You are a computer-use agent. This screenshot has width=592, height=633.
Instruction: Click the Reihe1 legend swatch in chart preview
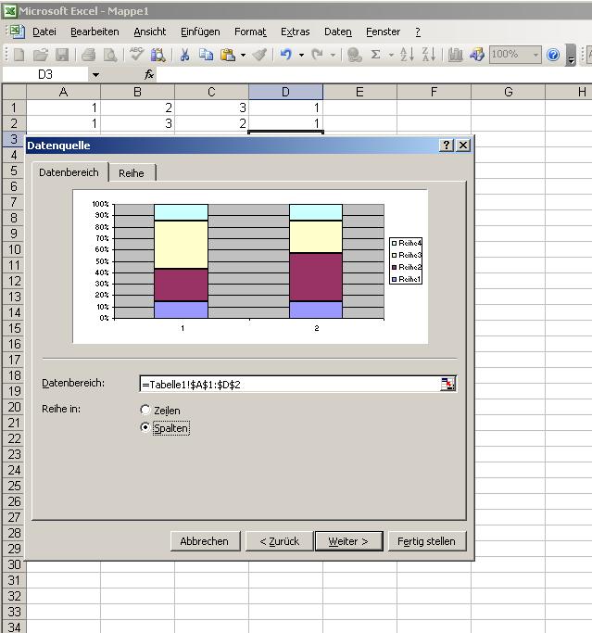click(x=395, y=279)
